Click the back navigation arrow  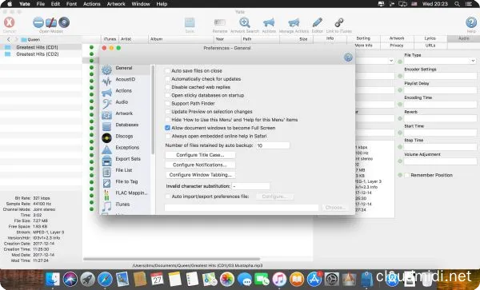tap(8, 39)
